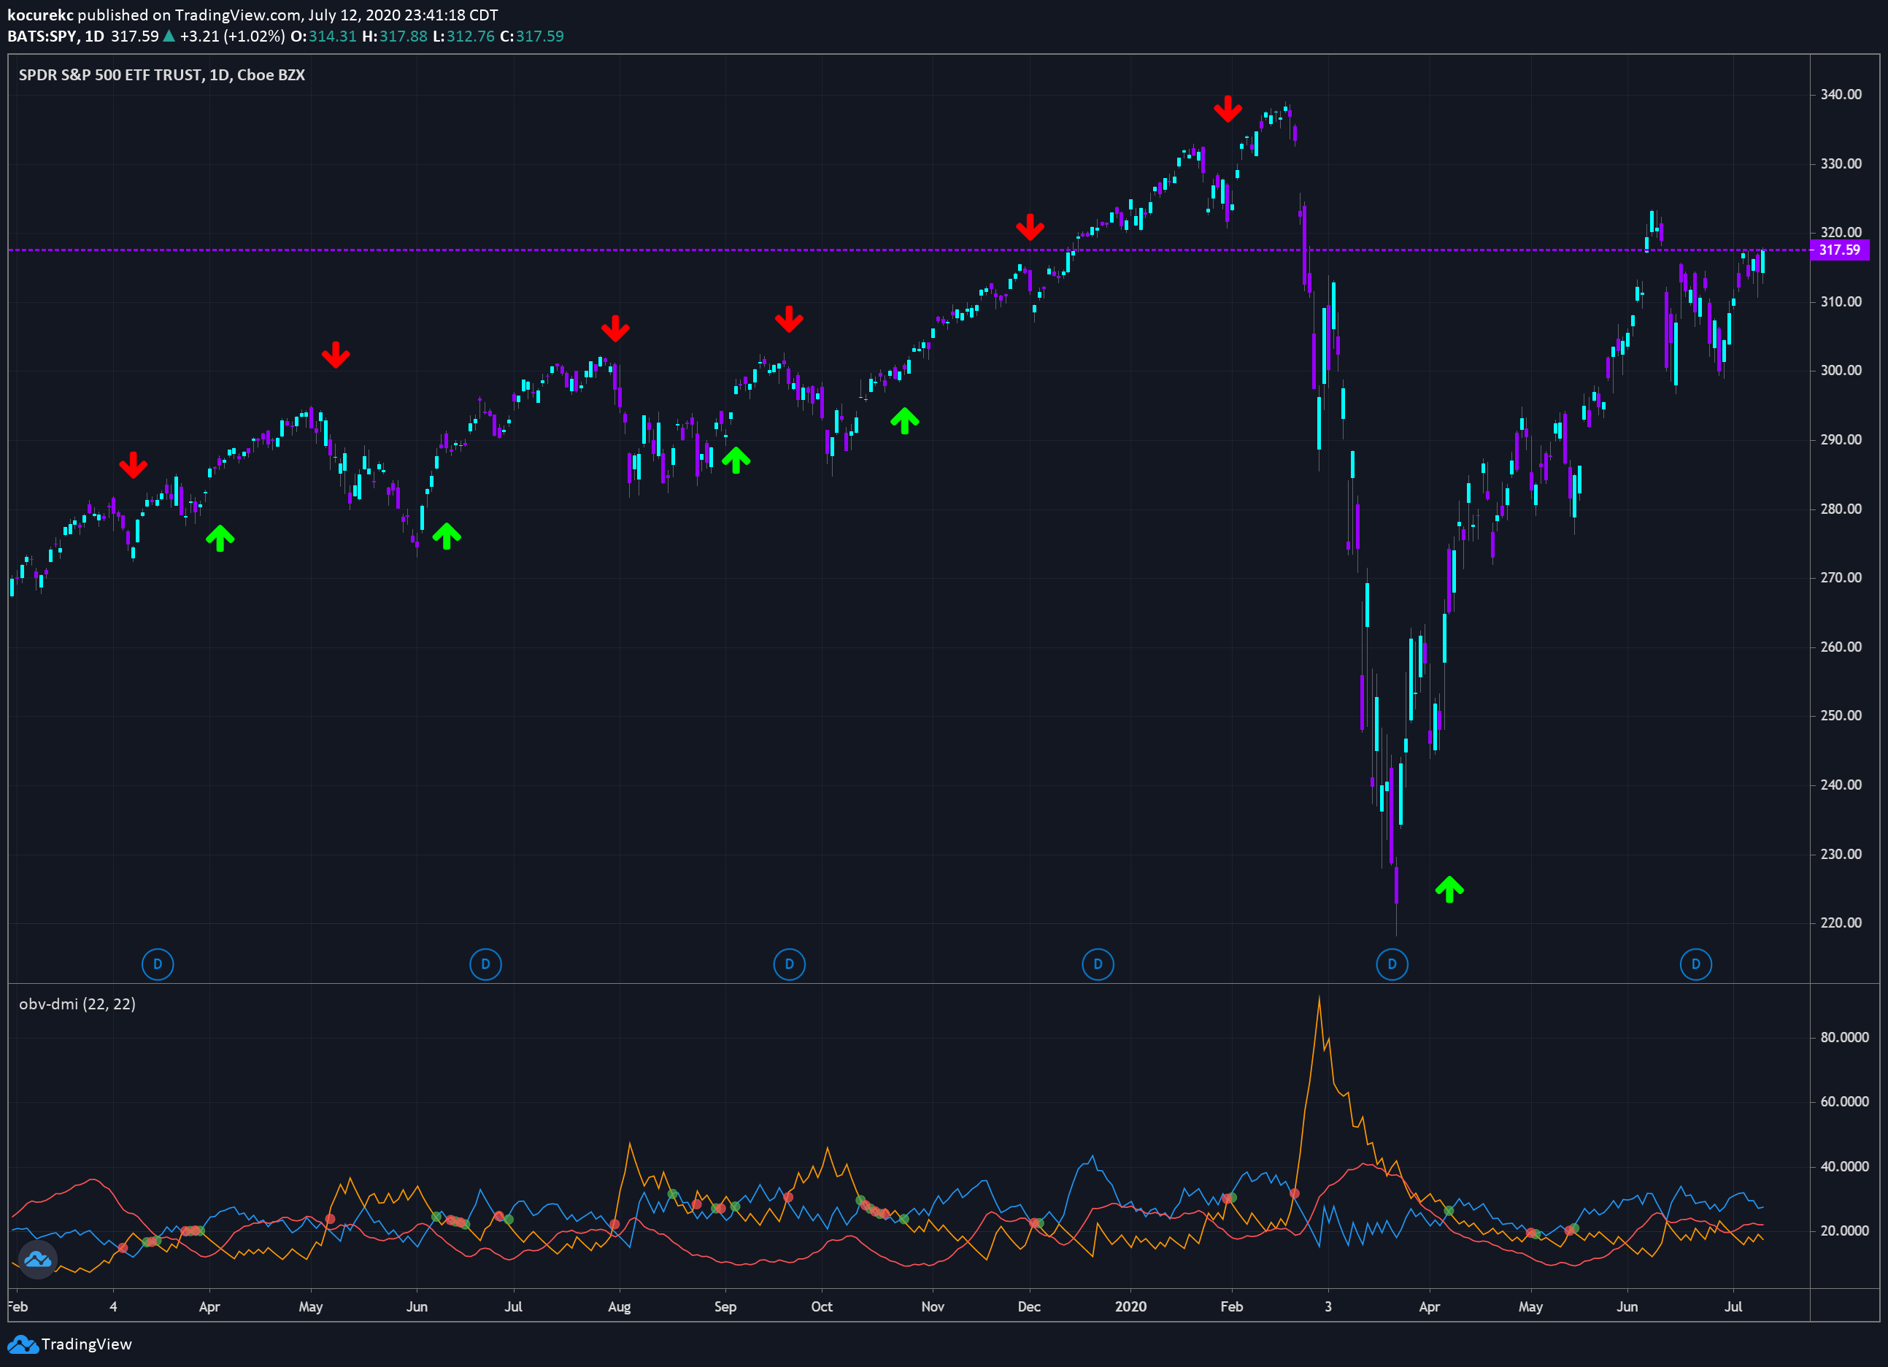Click the '4' date label on the time axis
This screenshot has width=1888, height=1367.
113,1306
